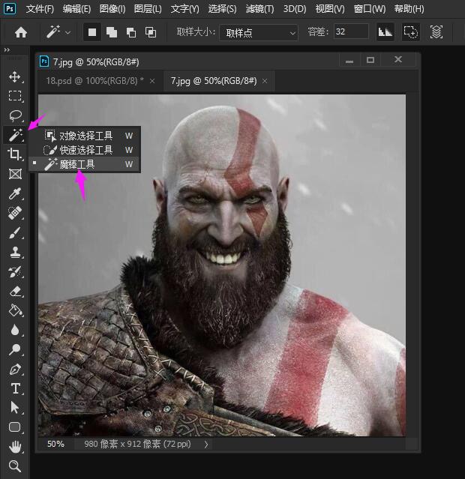Minimize the 7.jpg document window
Image resolution: width=465 pixels, height=479 pixels.
click(349, 60)
